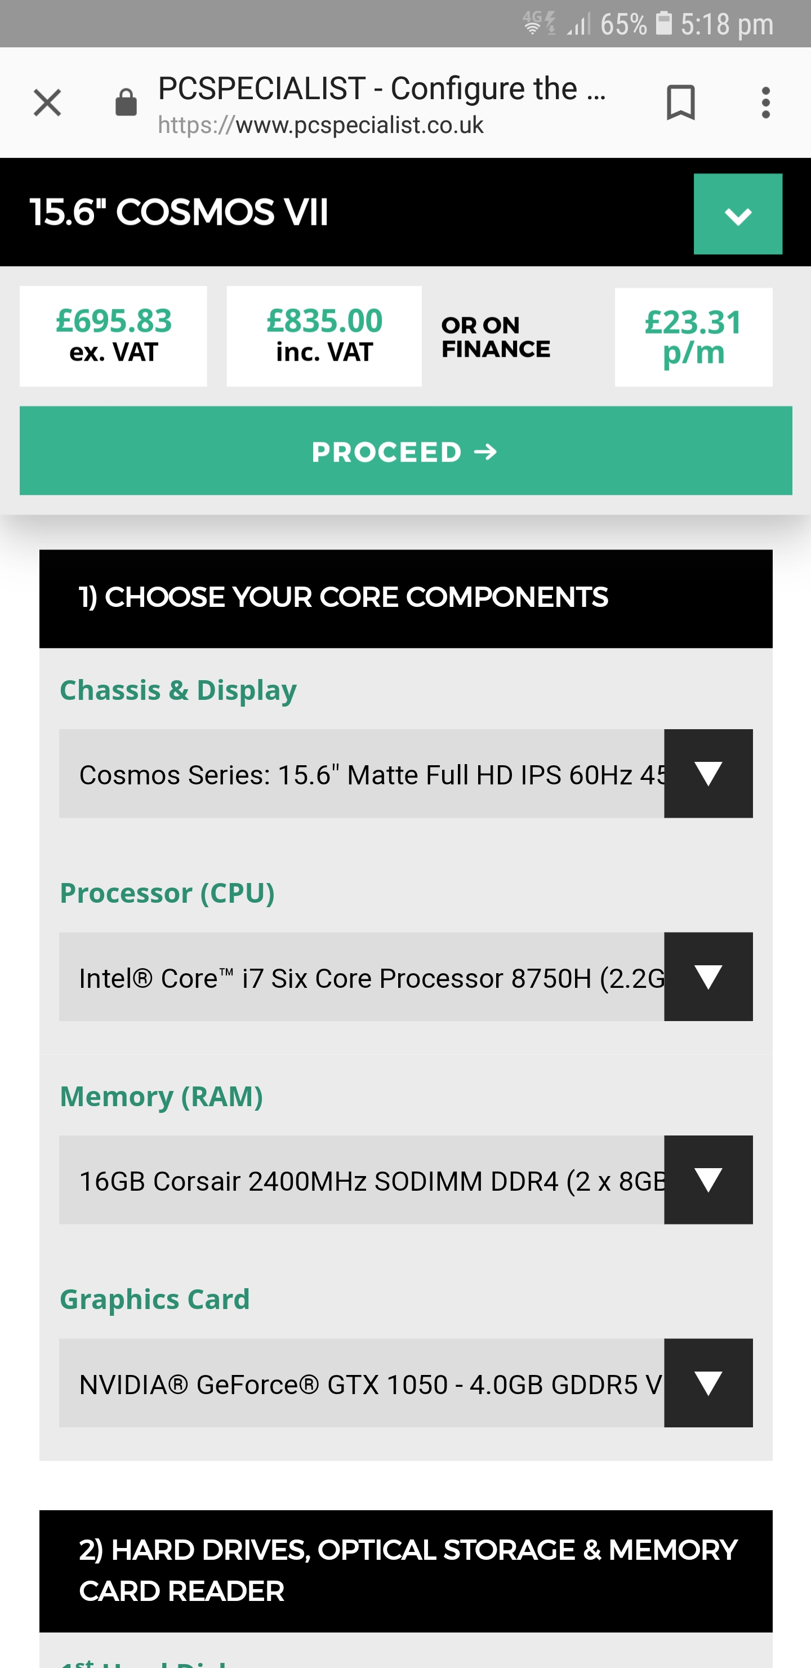
Task: Select the NVIDIA GeForce GTX 1050 field
Action: 362,1383
